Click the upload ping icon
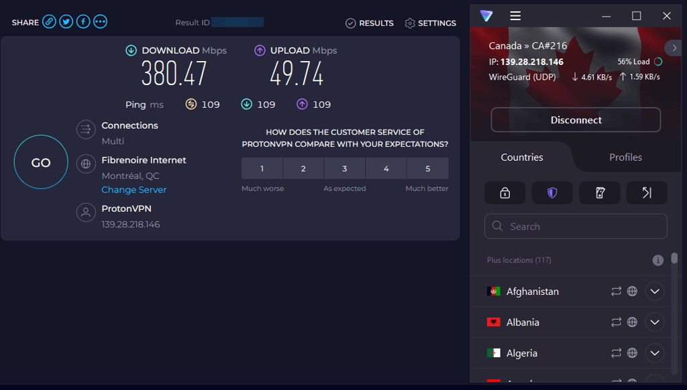The width and height of the screenshot is (687, 390). [303, 104]
